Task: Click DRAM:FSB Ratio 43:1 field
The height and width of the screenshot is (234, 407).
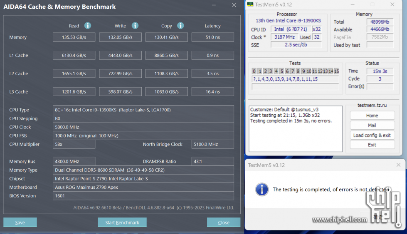Action: pyautogui.click(x=212, y=161)
